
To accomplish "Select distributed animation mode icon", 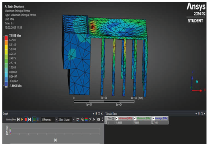I will (x=34, y=119).
